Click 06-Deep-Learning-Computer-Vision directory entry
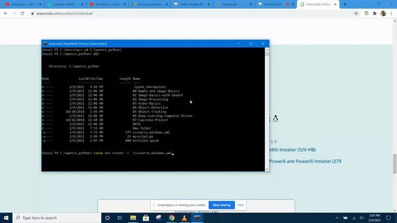Image resolution: width=397 pixels, height=223 pixels. [x=163, y=116]
